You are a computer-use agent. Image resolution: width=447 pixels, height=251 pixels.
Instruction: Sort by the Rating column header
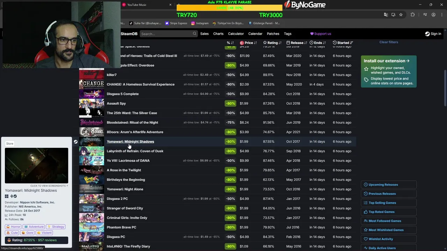272,43
